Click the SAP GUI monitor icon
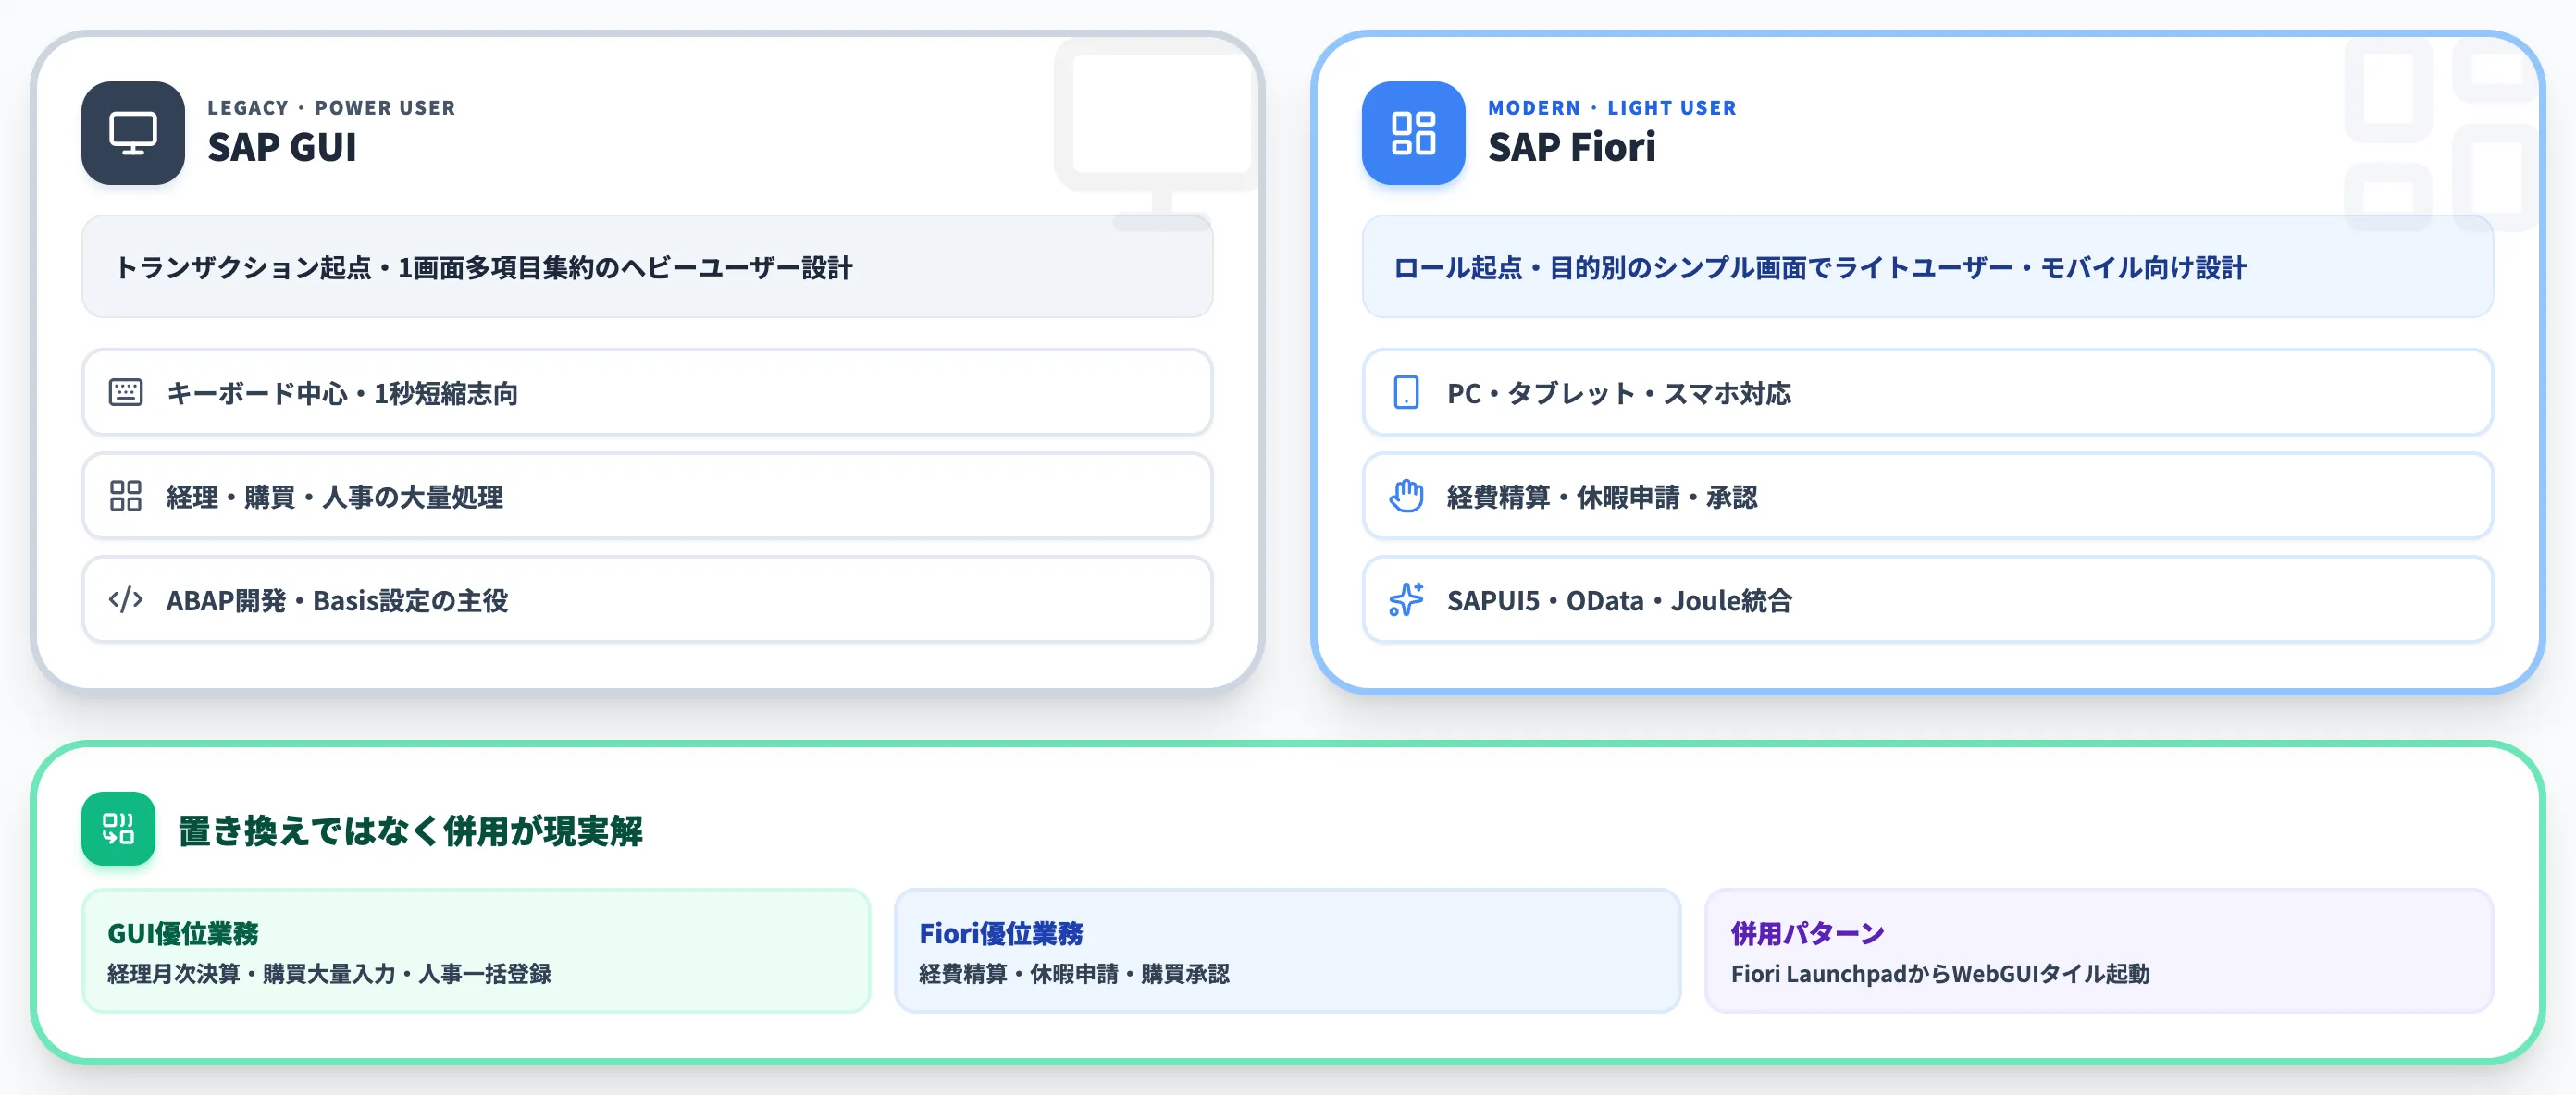This screenshot has width=2576, height=1095. click(x=133, y=133)
